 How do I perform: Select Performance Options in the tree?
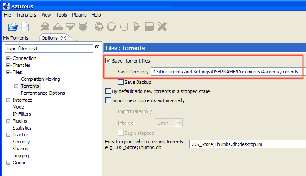[43, 93]
